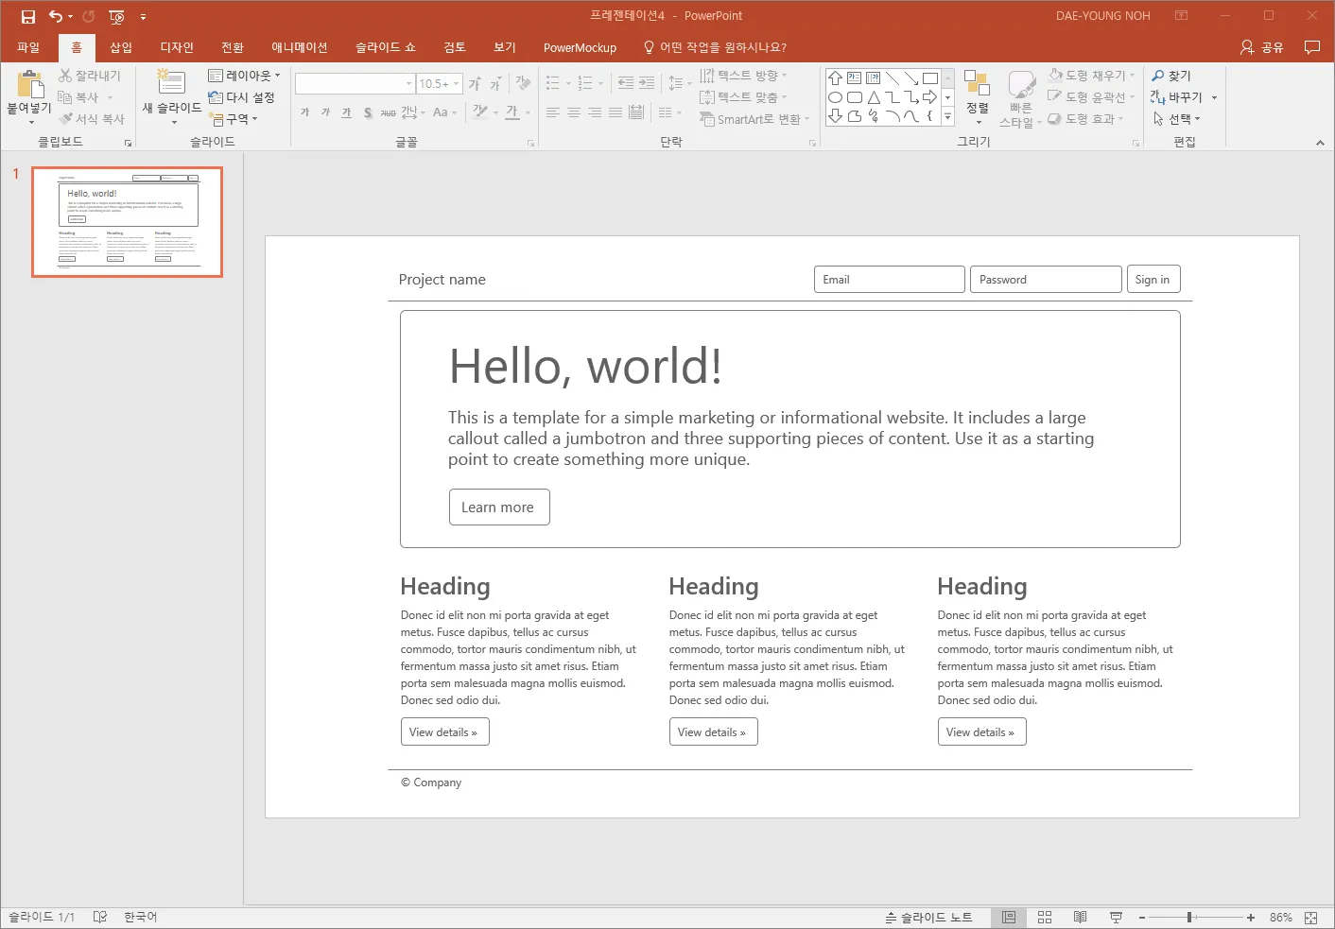The image size is (1335, 929).
Task: Click the New Slide (새 슬라이드) icon
Action: point(171,82)
